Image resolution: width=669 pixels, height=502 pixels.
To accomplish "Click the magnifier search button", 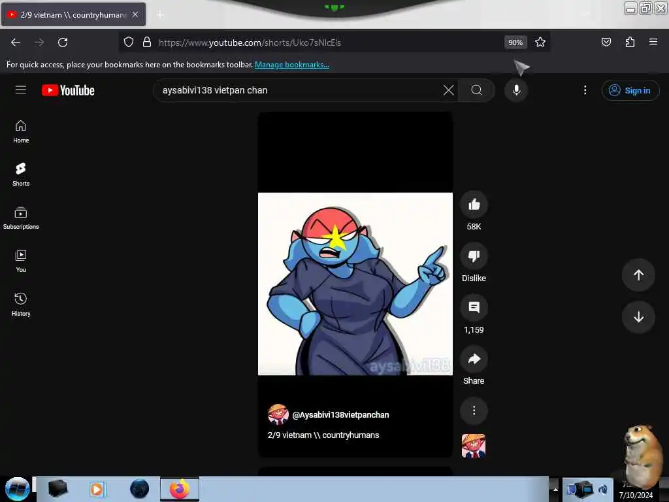I will click(476, 90).
